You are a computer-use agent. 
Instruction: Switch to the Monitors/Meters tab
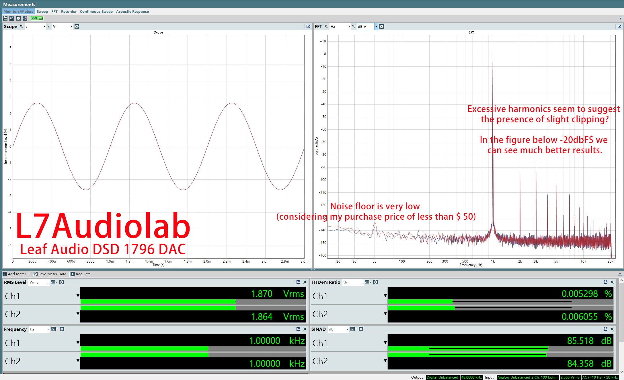18,11
